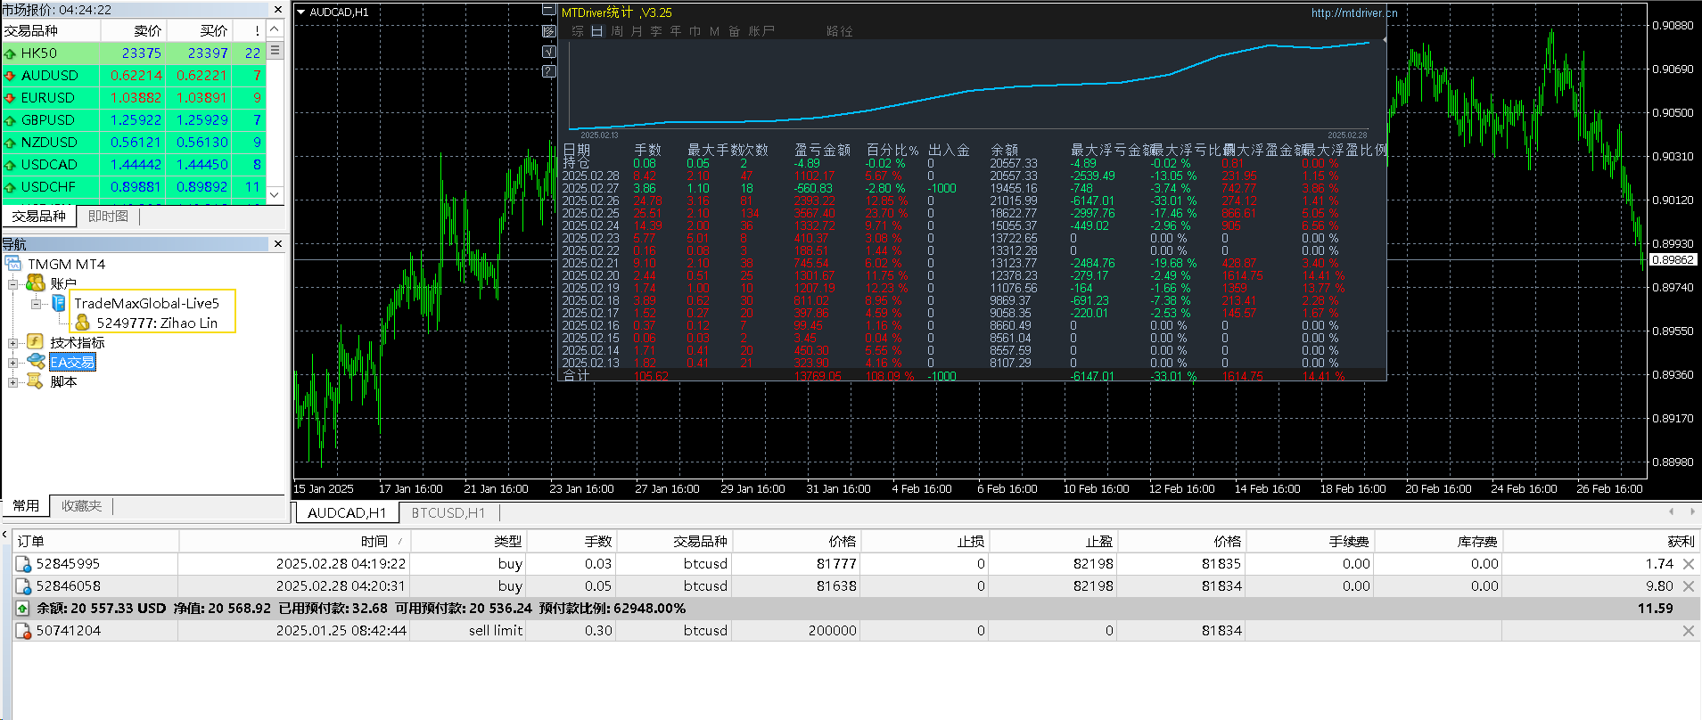Click the Market Watch scroll down arrow
1702x720 pixels.
275,194
